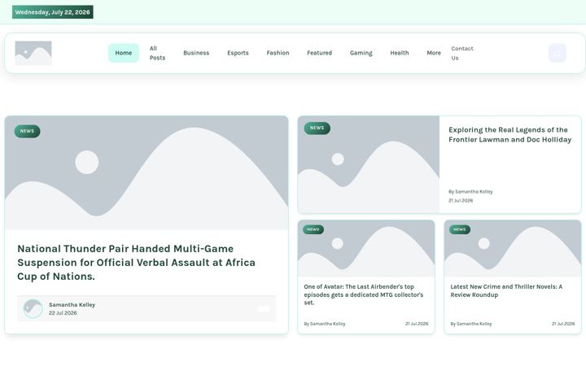Click NEWS badge on Crime and Thriller post
Image resolution: width=586 pixels, height=366 pixels.
(460, 229)
